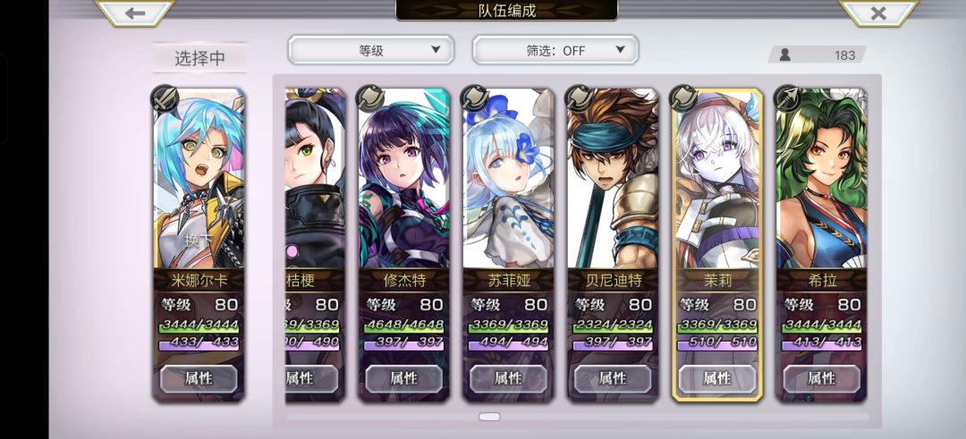Tap the back arrow icon

click(x=134, y=13)
